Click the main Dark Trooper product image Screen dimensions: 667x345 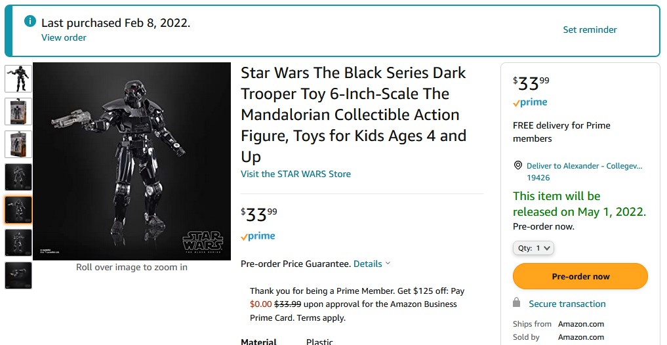131,161
